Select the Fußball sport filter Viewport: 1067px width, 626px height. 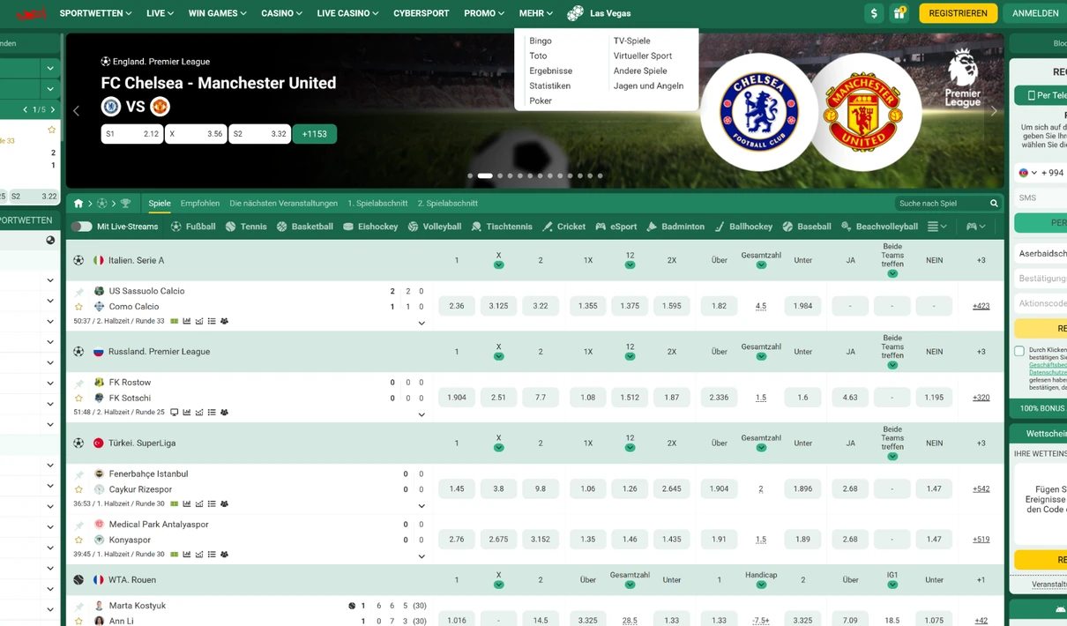tap(193, 227)
